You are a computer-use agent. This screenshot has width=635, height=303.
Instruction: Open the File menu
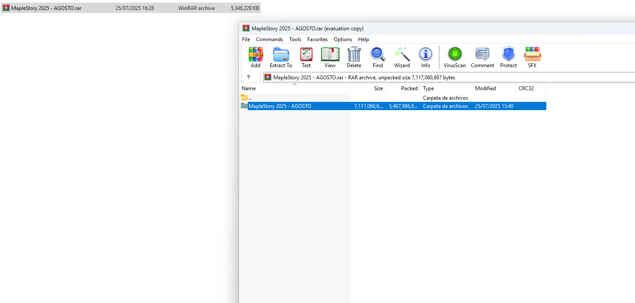tap(246, 39)
